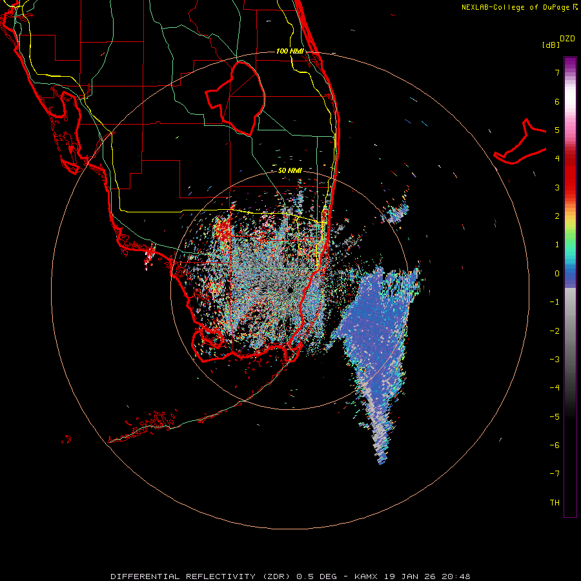The width and height of the screenshot is (581, 581).
Task: Click the -7 value on the colorbar scale
Action: point(555,474)
